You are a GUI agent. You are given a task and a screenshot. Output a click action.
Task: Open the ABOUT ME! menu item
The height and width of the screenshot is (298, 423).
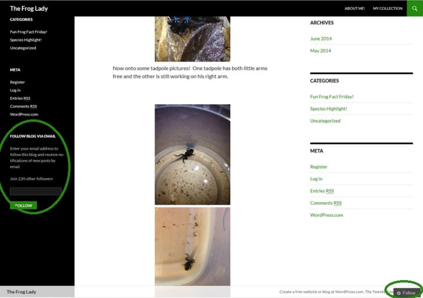coord(355,8)
